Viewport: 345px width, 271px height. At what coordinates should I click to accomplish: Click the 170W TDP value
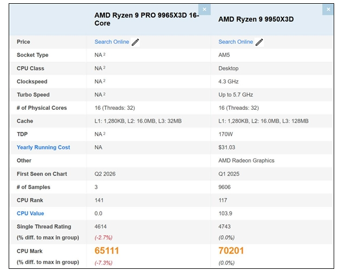(225, 134)
